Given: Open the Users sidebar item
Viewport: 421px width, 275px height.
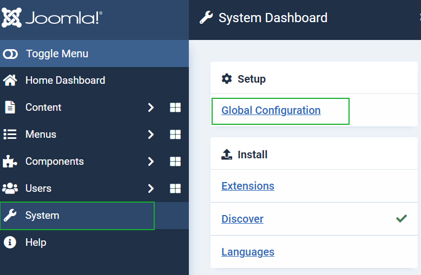Looking at the screenshot, I should coord(38,188).
